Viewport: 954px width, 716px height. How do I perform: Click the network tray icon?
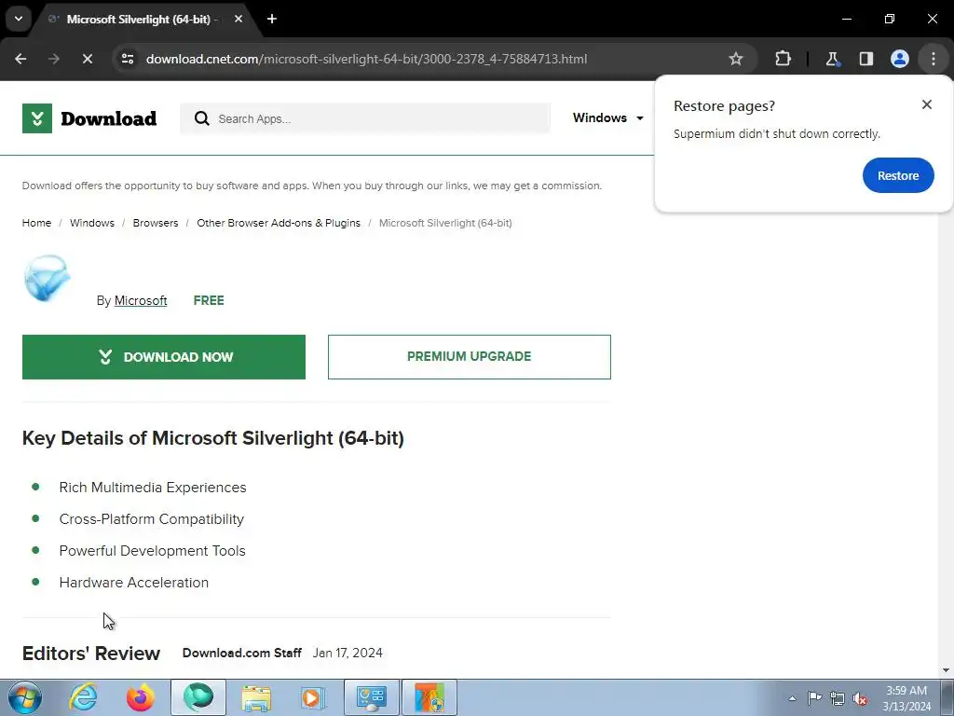tap(838, 698)
